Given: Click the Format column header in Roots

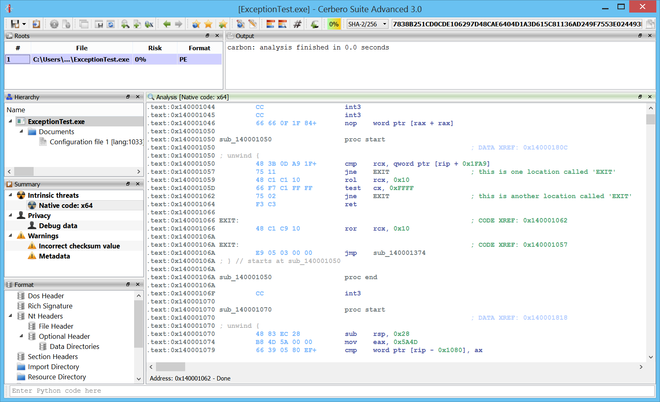Looking at the screenshot, I should click(199, 48).
